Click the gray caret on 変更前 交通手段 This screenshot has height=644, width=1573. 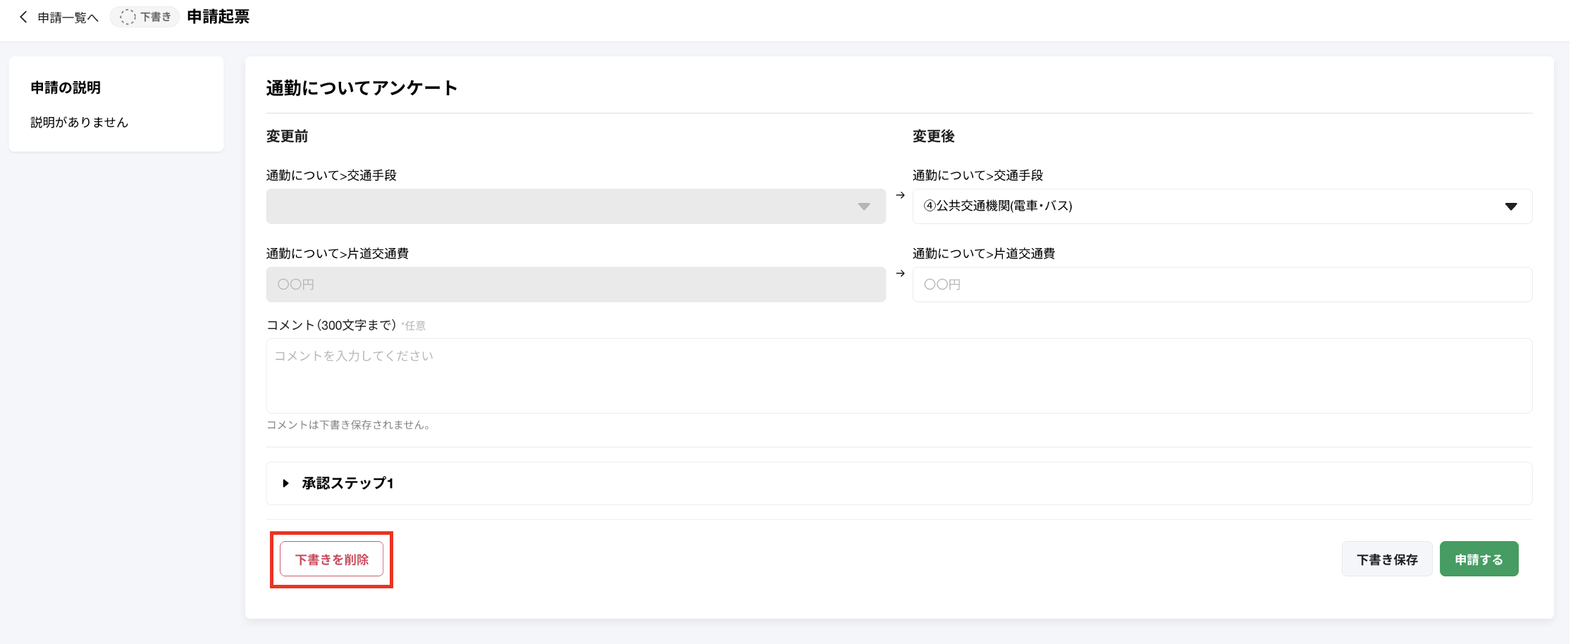click(x=863, y=206)
